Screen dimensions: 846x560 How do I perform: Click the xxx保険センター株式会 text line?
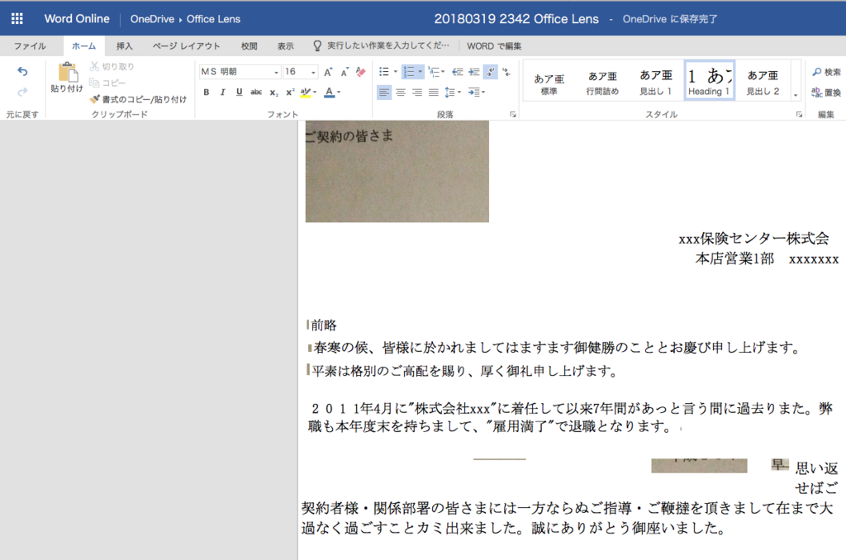point(753,238)
